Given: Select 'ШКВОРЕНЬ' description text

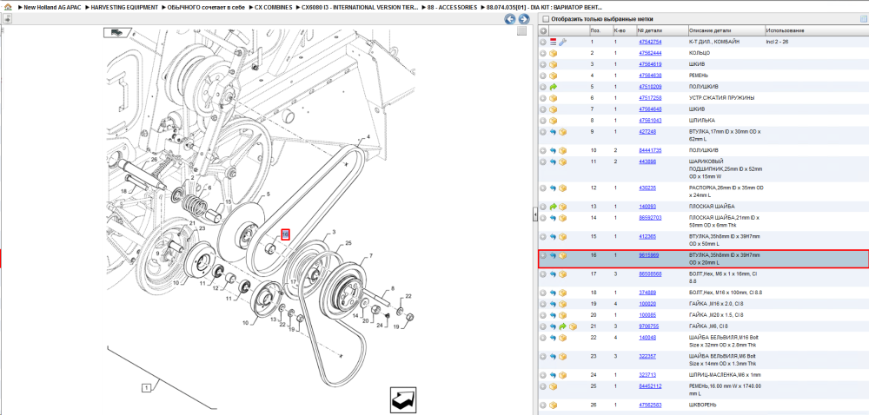Looking at the screenshot, I should (x=701, y=405).
